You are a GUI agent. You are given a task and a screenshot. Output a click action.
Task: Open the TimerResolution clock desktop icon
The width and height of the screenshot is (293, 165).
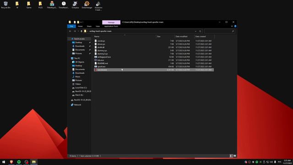click(64, 5)
